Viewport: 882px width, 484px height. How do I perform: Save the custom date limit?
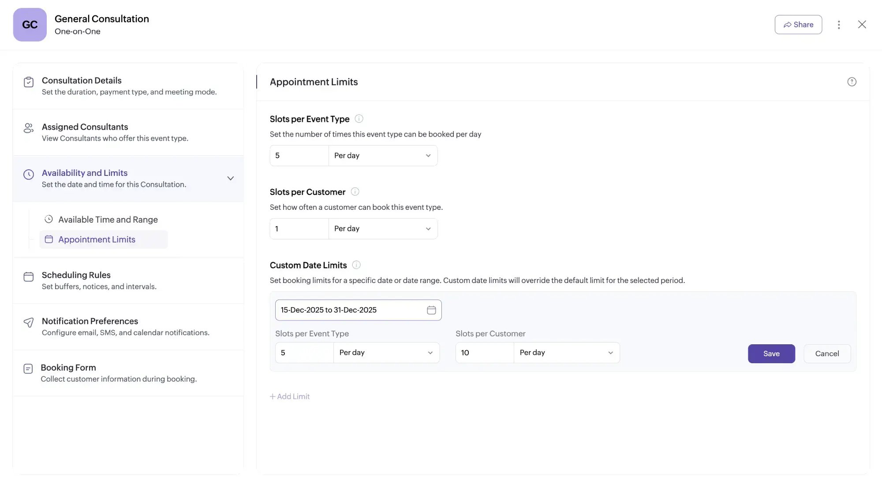click(771, 354)
